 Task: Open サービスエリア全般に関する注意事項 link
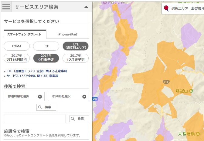[32, 76]
